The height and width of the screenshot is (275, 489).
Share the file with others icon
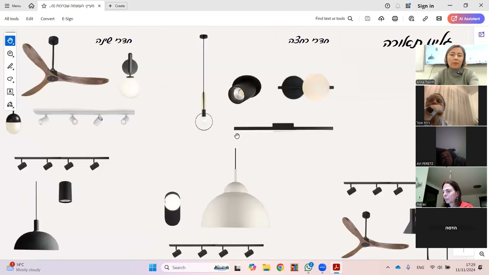point(411,18)
